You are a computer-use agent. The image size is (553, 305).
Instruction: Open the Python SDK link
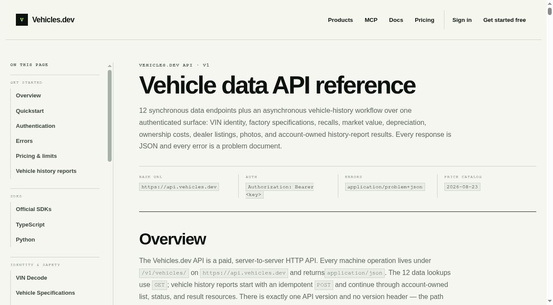tap(25, 240)
